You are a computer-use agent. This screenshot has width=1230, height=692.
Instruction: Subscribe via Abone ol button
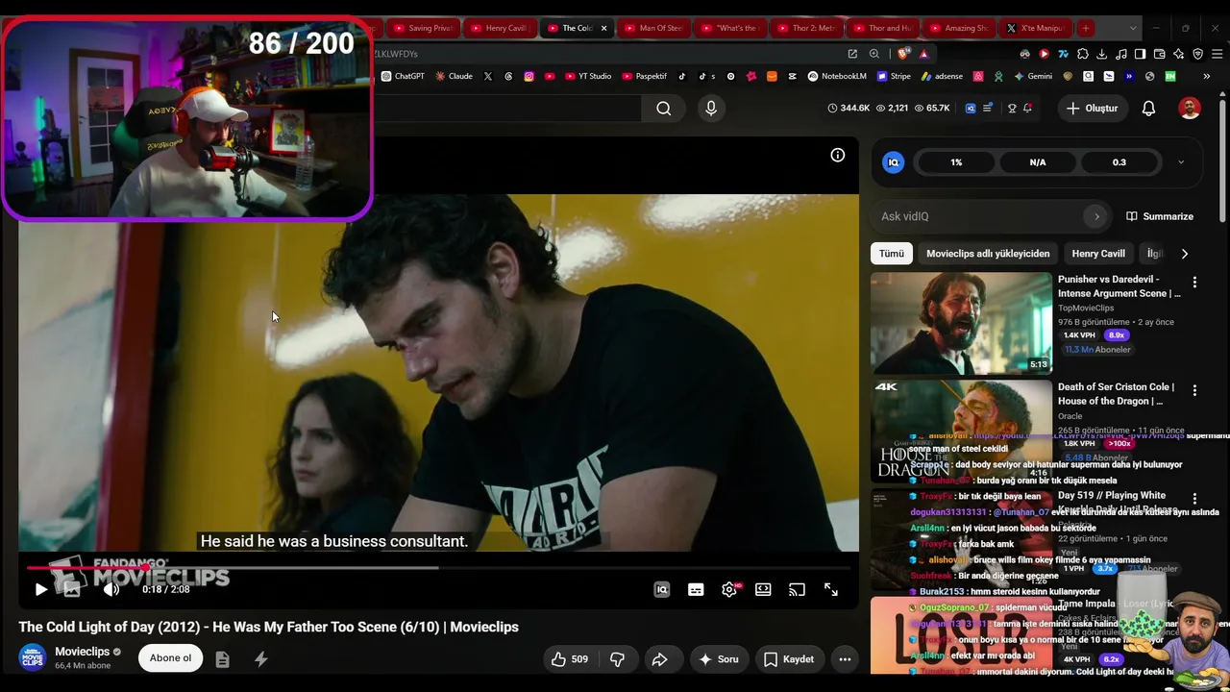[170, 658]
